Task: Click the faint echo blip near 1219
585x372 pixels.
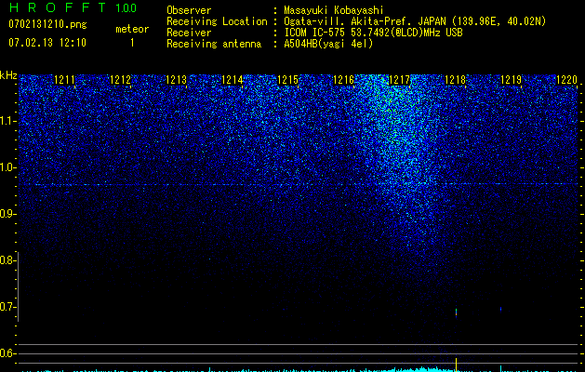Action: [500, 309]
